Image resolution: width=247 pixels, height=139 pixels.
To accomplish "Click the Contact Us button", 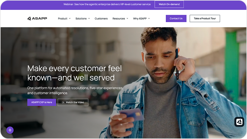I will 176,19.
